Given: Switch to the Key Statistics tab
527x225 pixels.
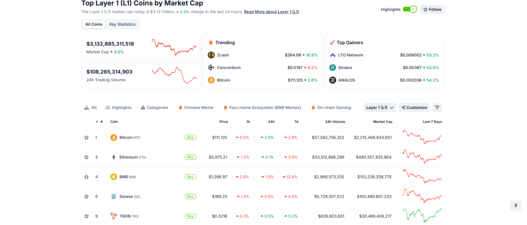Looking at the screenshot, I should coord(122,24).
